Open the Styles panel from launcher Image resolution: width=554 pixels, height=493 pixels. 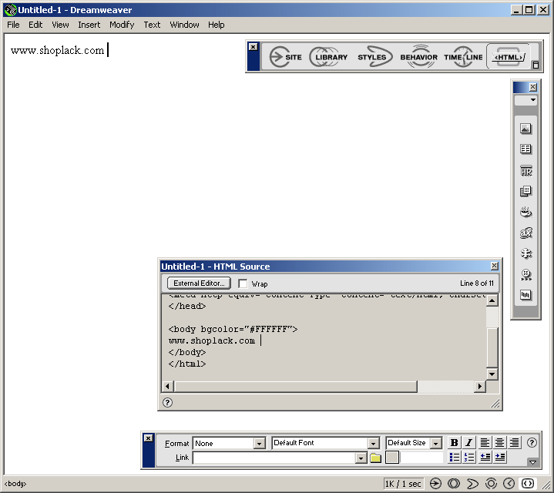[x=374, y=57]
